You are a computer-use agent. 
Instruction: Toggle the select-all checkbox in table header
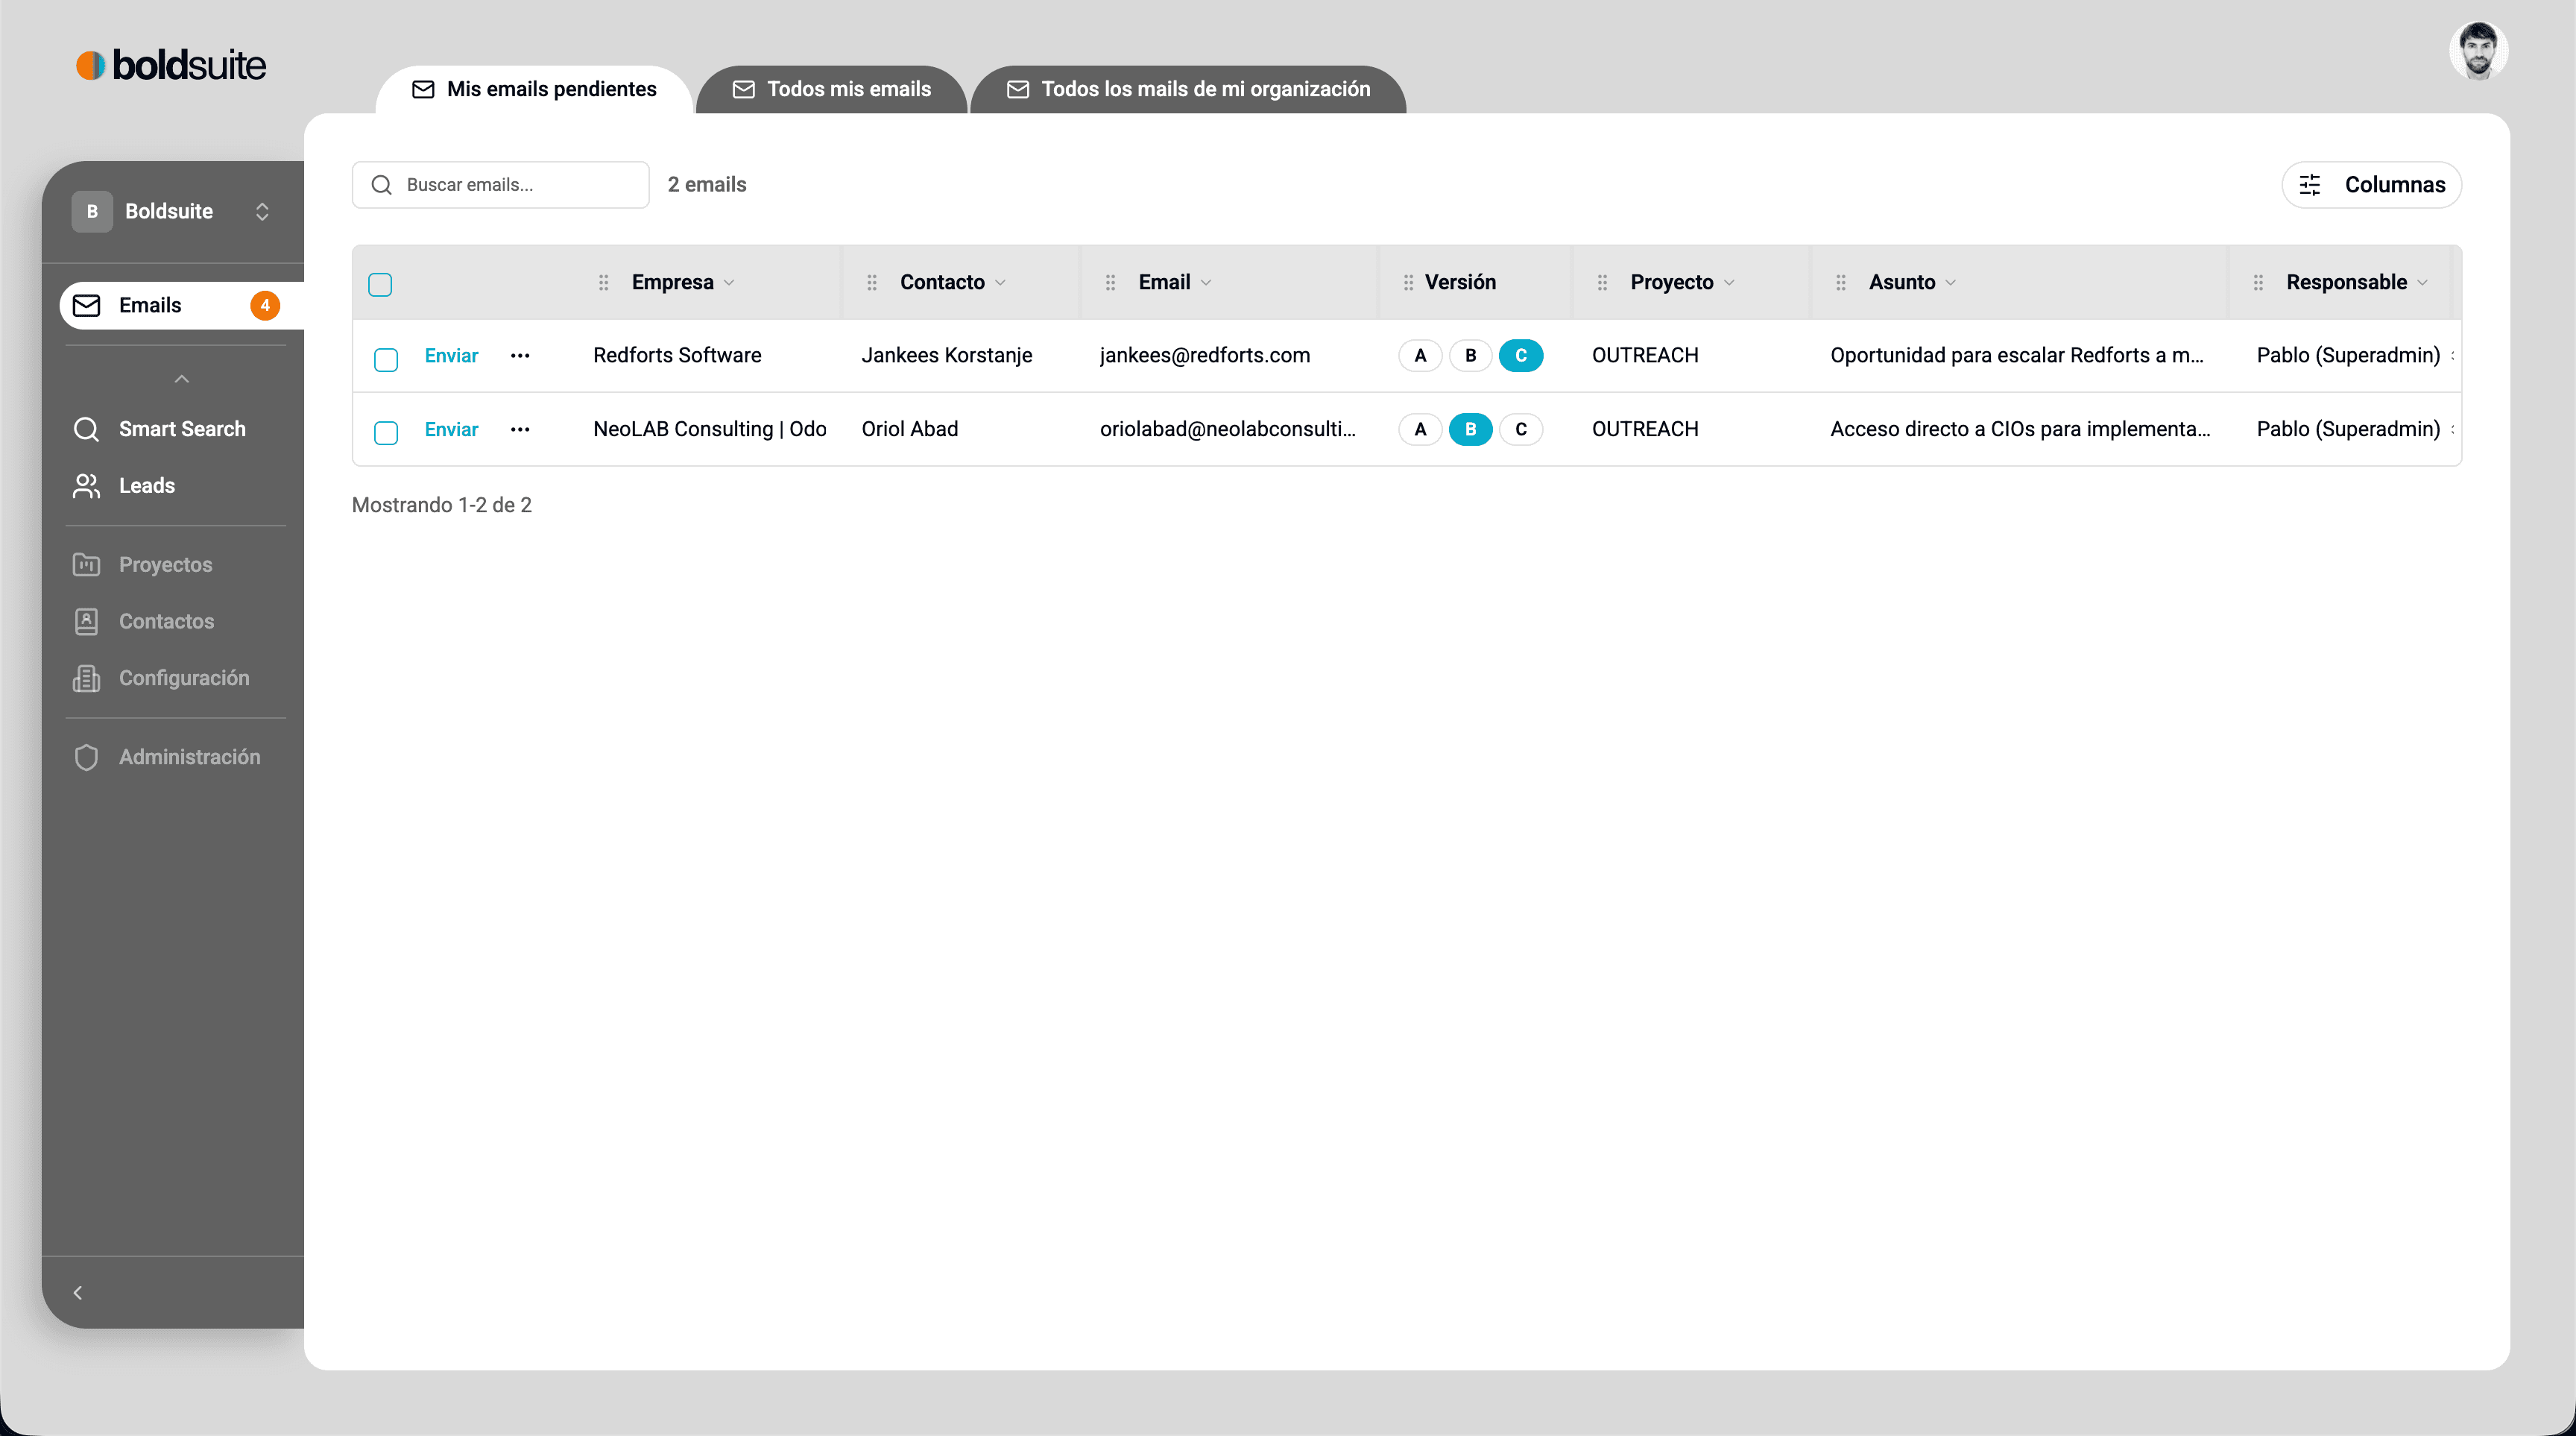[380, 284]
